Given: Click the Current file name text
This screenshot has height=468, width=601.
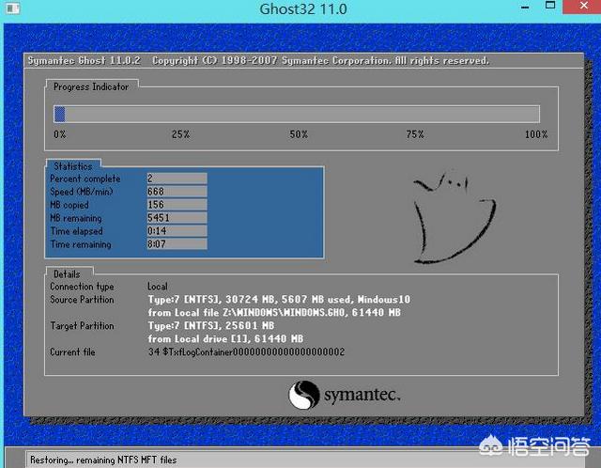Looking at the screenshot, I should click(246, 351).
